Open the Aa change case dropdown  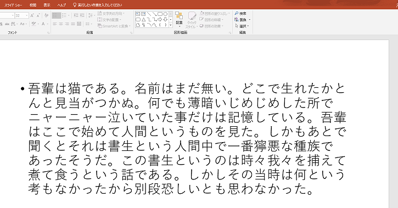tap(23, 24)
